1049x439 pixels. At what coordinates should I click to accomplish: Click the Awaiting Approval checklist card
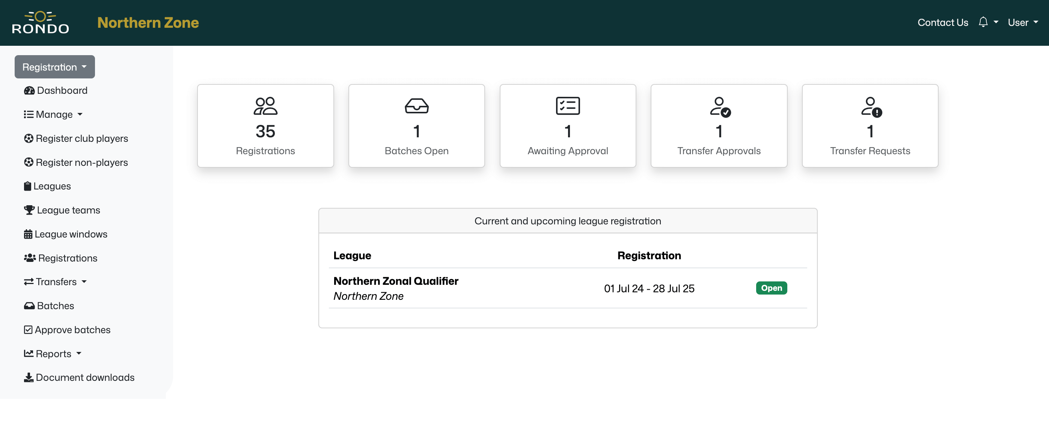[567, 126]
